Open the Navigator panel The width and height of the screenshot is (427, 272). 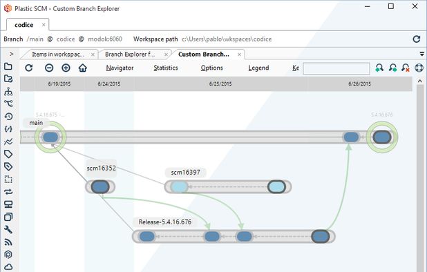click(120, 68)
